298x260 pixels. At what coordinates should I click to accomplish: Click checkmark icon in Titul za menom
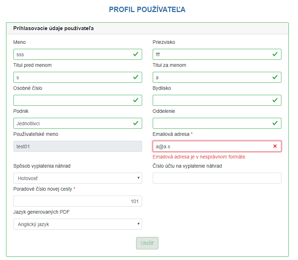click(275, 77)
